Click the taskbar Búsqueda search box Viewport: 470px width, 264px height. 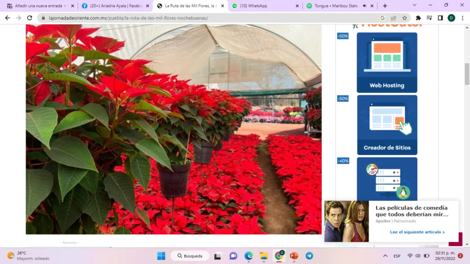click(x=190, y=256)
